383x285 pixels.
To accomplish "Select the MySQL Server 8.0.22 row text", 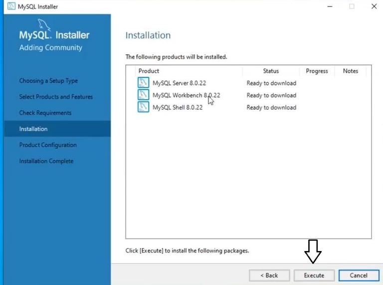I will tap(180, 83).
